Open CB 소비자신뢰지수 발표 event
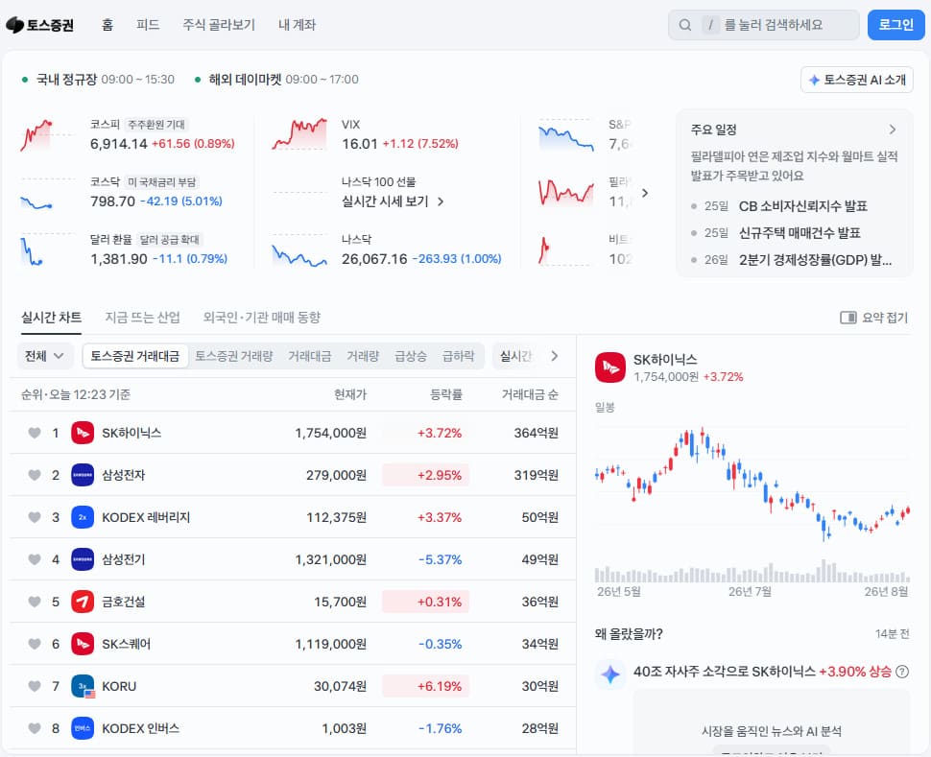The height and width of the screenshot is (757, 931). click(802, 206)
